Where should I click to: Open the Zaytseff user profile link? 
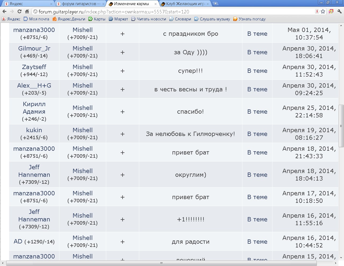click(34, 67)
